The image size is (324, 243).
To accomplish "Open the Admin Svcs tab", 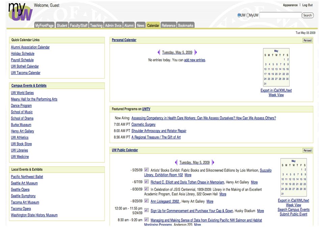I will 113,25.
